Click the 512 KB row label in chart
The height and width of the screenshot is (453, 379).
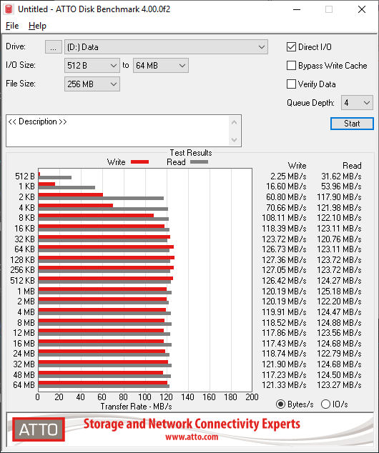(23, 281)
